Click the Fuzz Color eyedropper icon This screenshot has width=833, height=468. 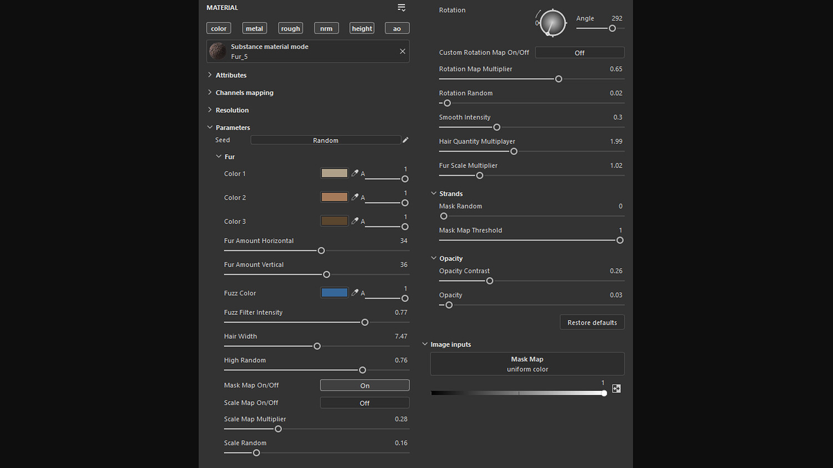pyautogui.click(x=355, y=292)
